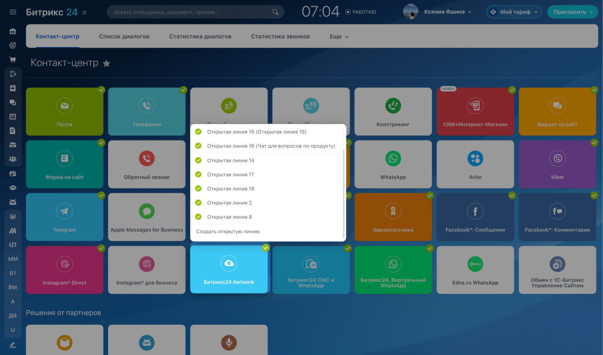The width and height of the screenshot is (603, 355).
Task: Open the Telegram channel tile
Action: tap(65, 217)
